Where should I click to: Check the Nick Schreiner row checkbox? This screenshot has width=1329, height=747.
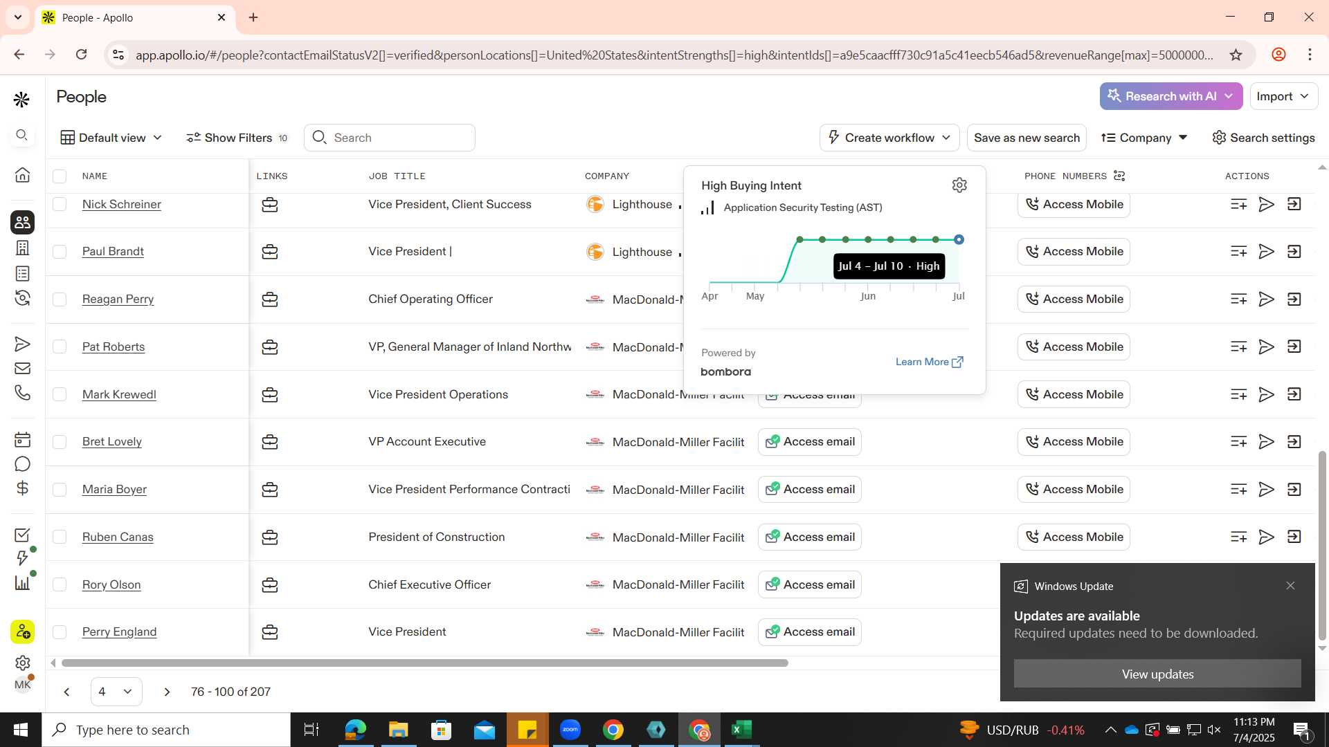point(60,204)
